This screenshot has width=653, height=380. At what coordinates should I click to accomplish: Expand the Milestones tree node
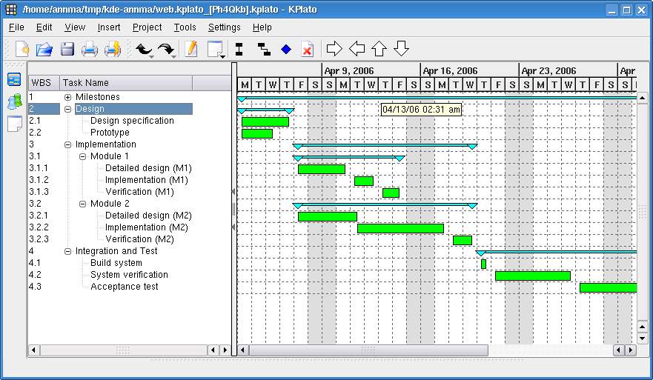pyautogui.click(x=68, y=97)
